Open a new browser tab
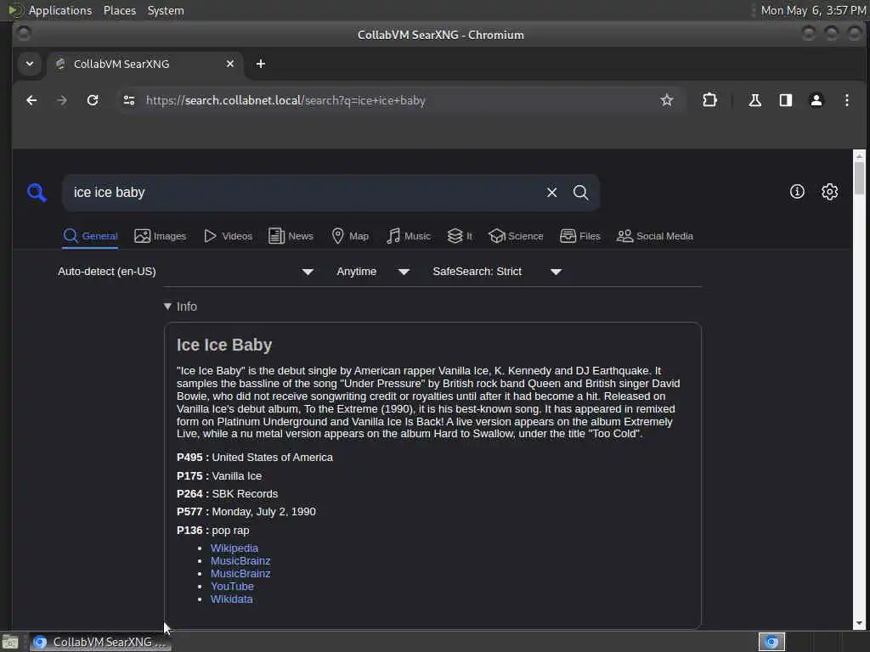This screenshot has width=870, height=652. (x=260, y=64)
